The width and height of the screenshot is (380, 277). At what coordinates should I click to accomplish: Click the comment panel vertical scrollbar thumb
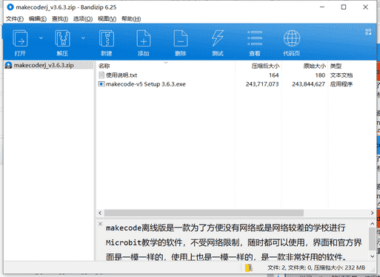[x=372, y=239]
